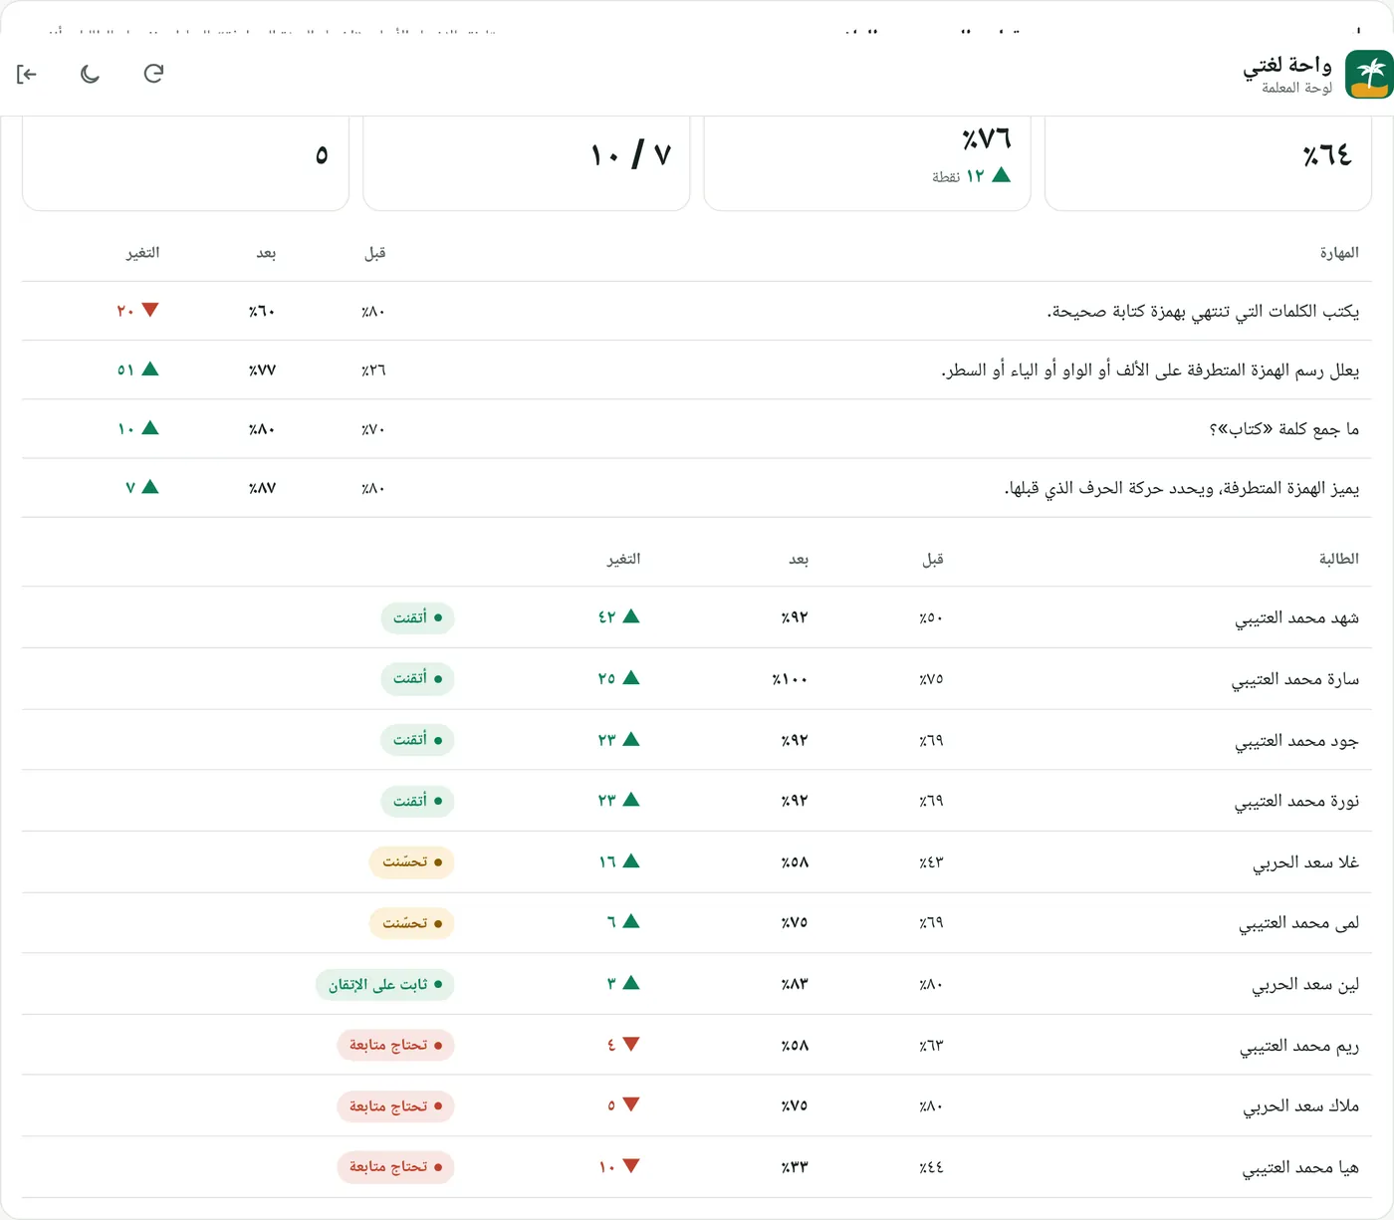Screen dimensions: 1394x1220
Task: Toggle dark mode moon icon
Action: click(90, 74)
